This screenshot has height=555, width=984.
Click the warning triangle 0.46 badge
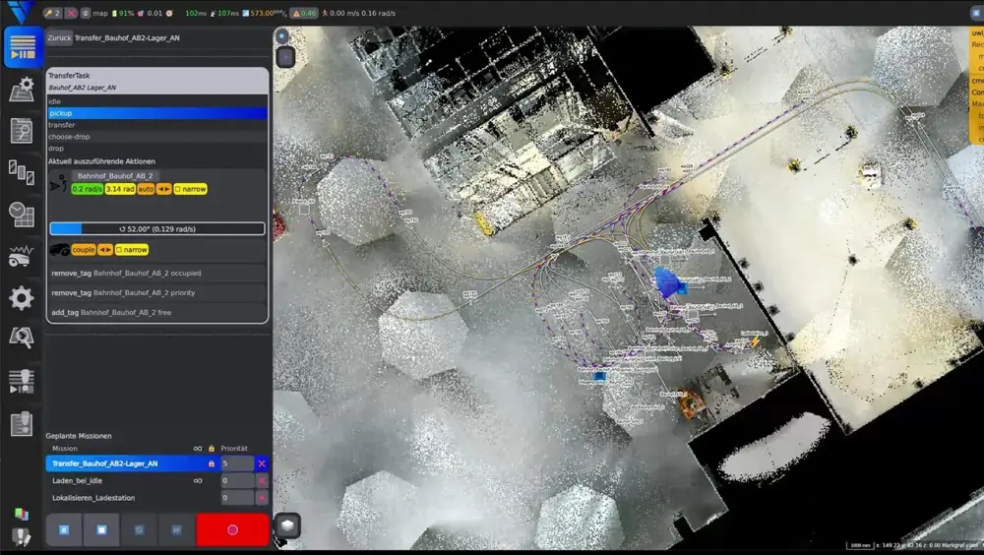(304, 13)
